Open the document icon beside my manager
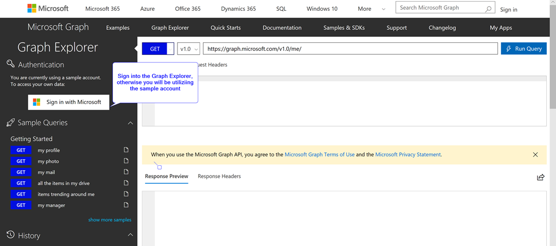556x246 pixels. [126, 205]
